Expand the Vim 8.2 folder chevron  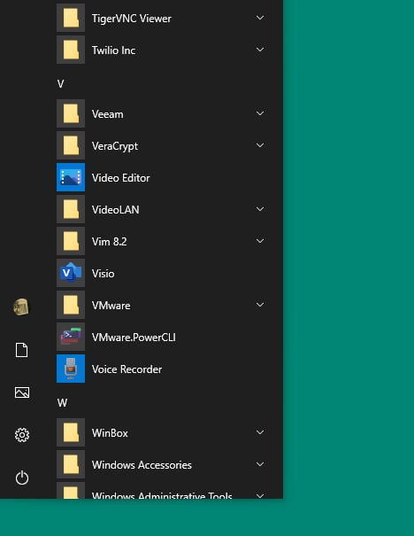point(260,241)
